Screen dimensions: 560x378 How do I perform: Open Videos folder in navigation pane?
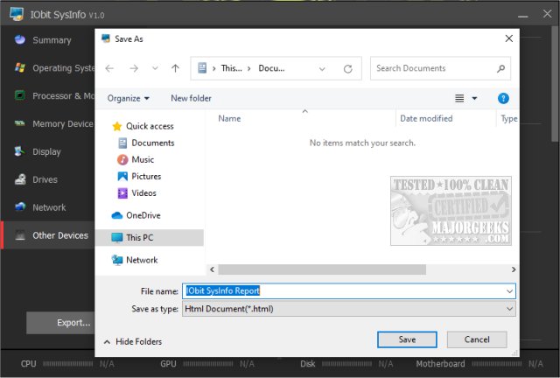[143, 192]
